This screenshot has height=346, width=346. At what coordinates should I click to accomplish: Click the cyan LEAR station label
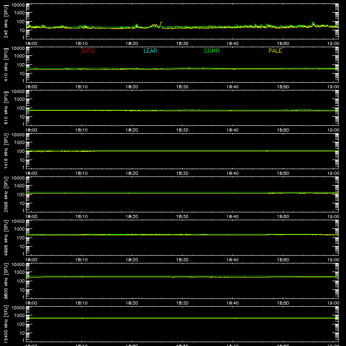(150, 51)
